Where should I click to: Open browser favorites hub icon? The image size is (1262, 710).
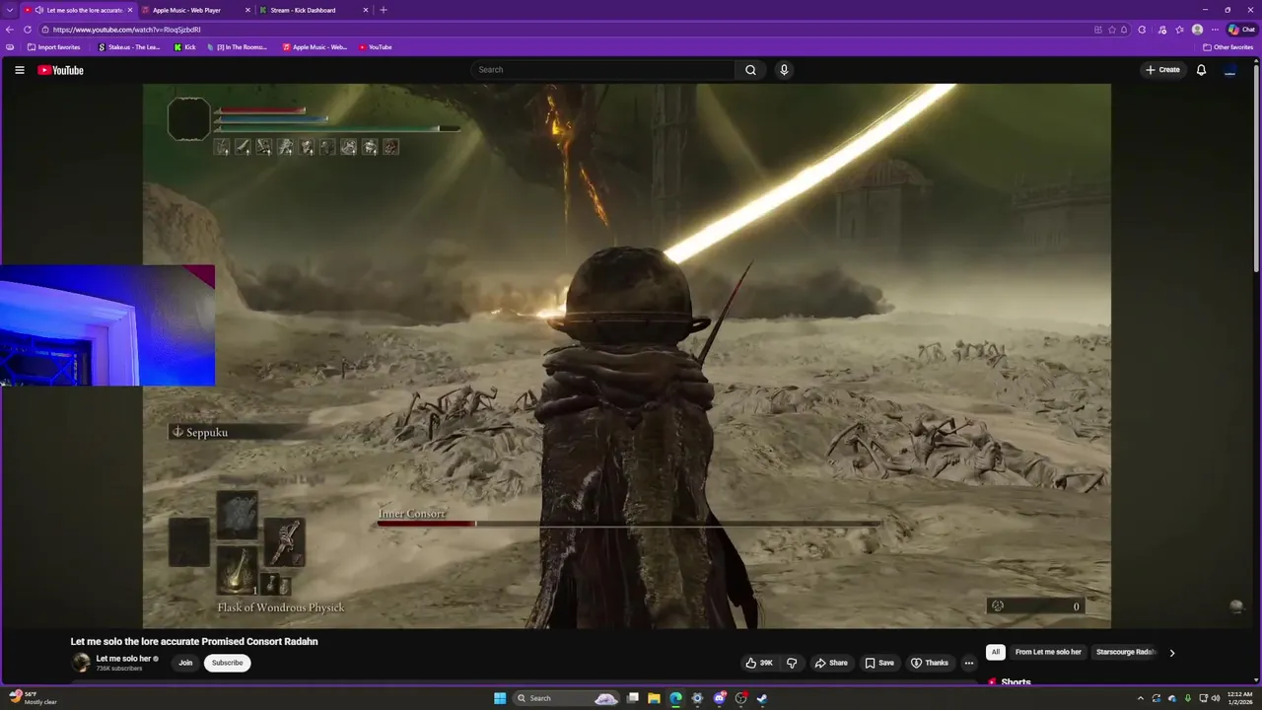[1179, 30]
